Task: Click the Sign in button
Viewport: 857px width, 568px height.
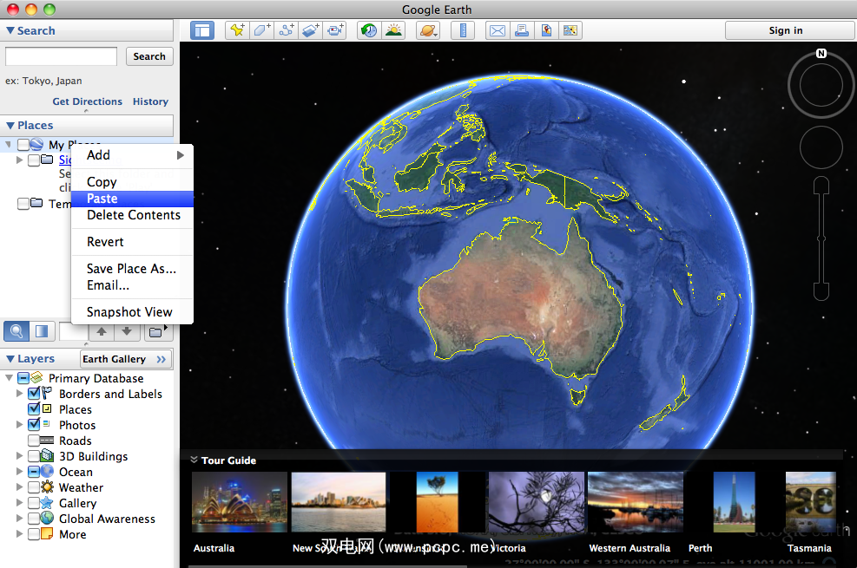Action: point(786,30)
